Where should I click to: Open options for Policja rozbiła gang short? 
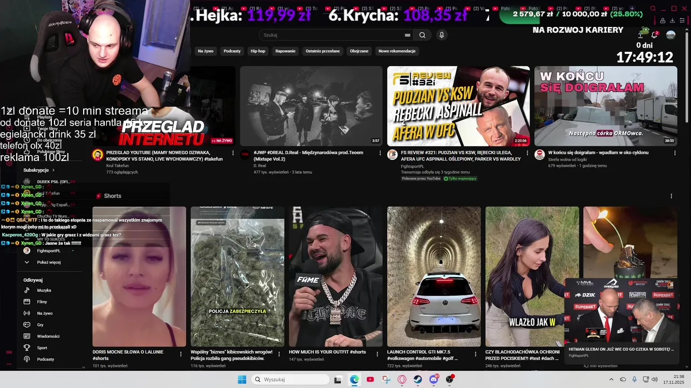pyautogui.click(x=279, y=354)
